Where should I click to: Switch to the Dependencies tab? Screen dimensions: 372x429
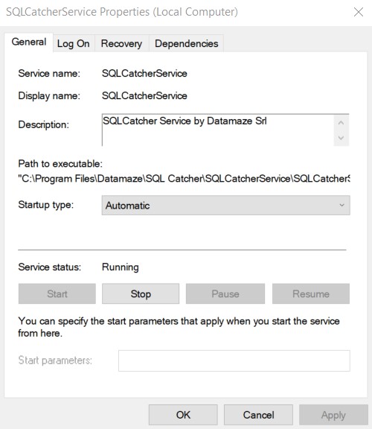[187, 43]
